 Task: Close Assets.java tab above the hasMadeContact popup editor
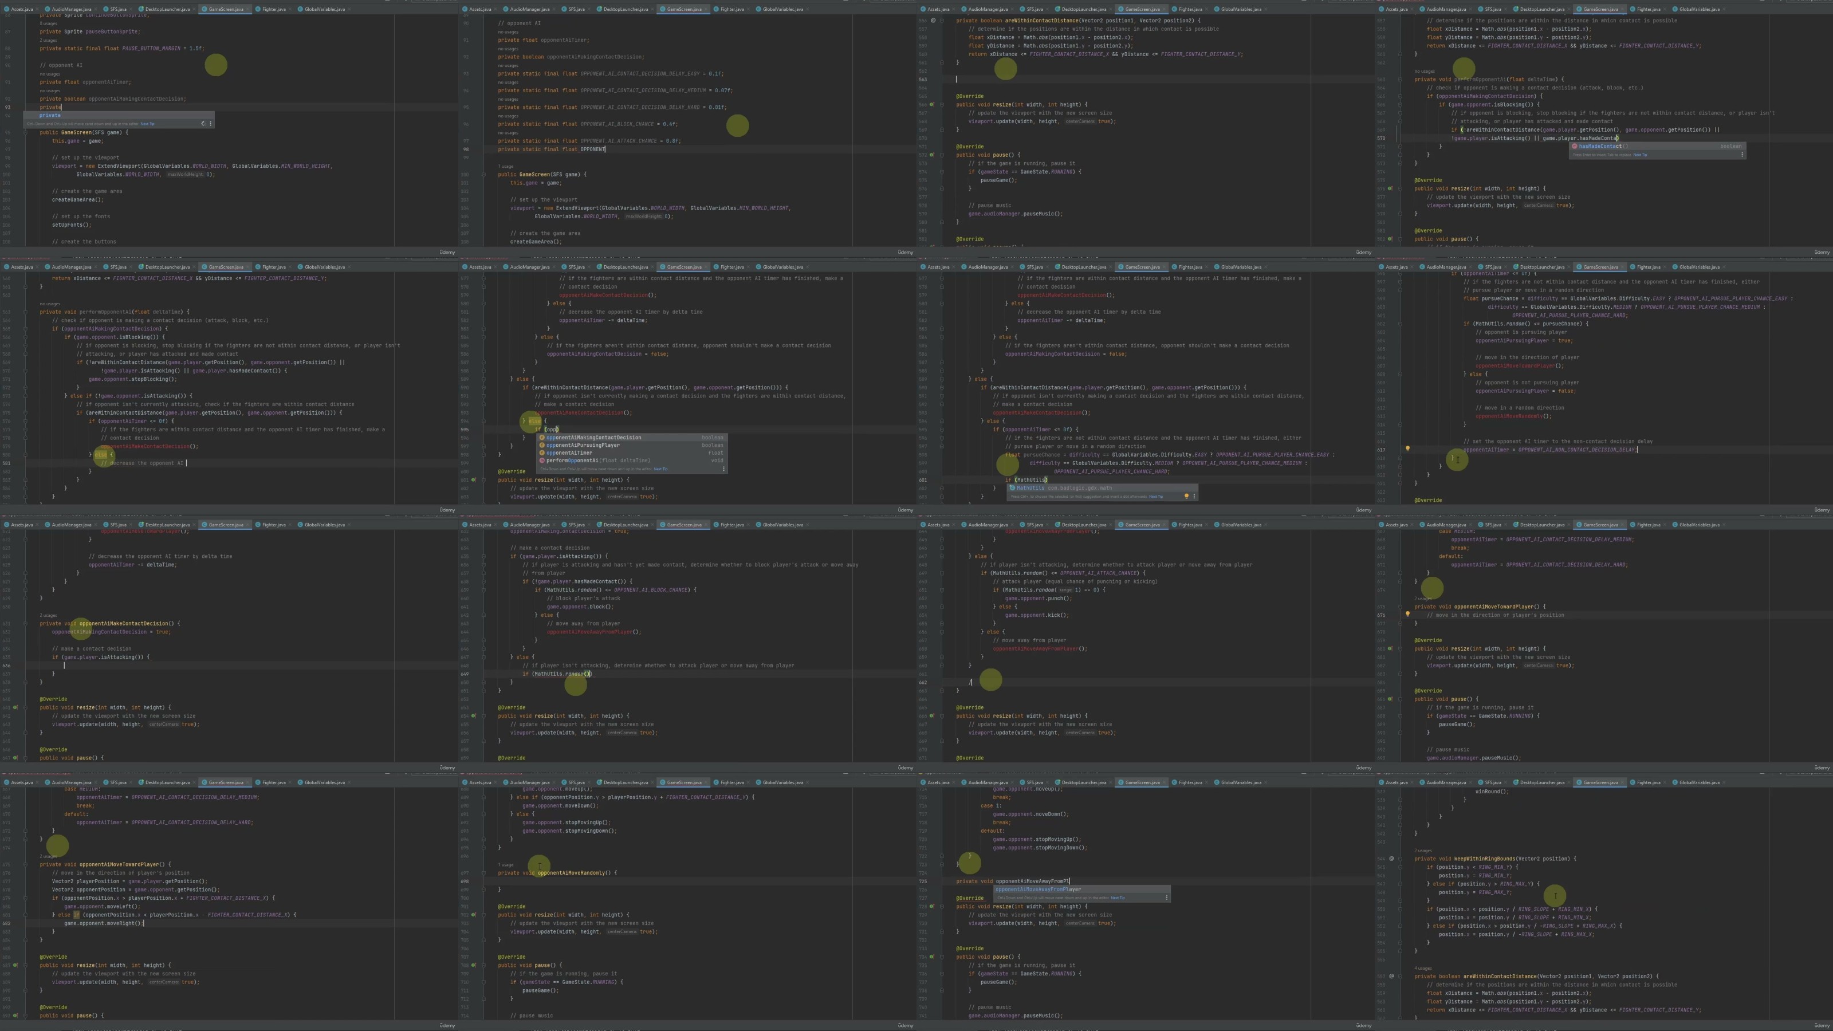[1412, 9]
